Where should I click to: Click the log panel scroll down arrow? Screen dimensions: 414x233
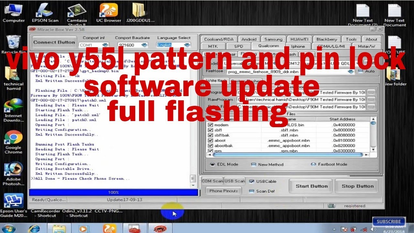[193, 185]
